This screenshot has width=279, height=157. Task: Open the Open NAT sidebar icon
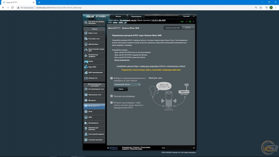pyautogui.click(x=86, y=67)
